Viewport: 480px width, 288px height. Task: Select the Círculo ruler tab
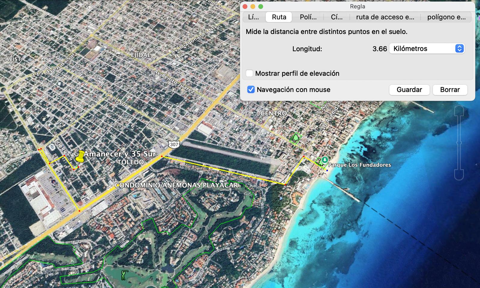point(337,17)
